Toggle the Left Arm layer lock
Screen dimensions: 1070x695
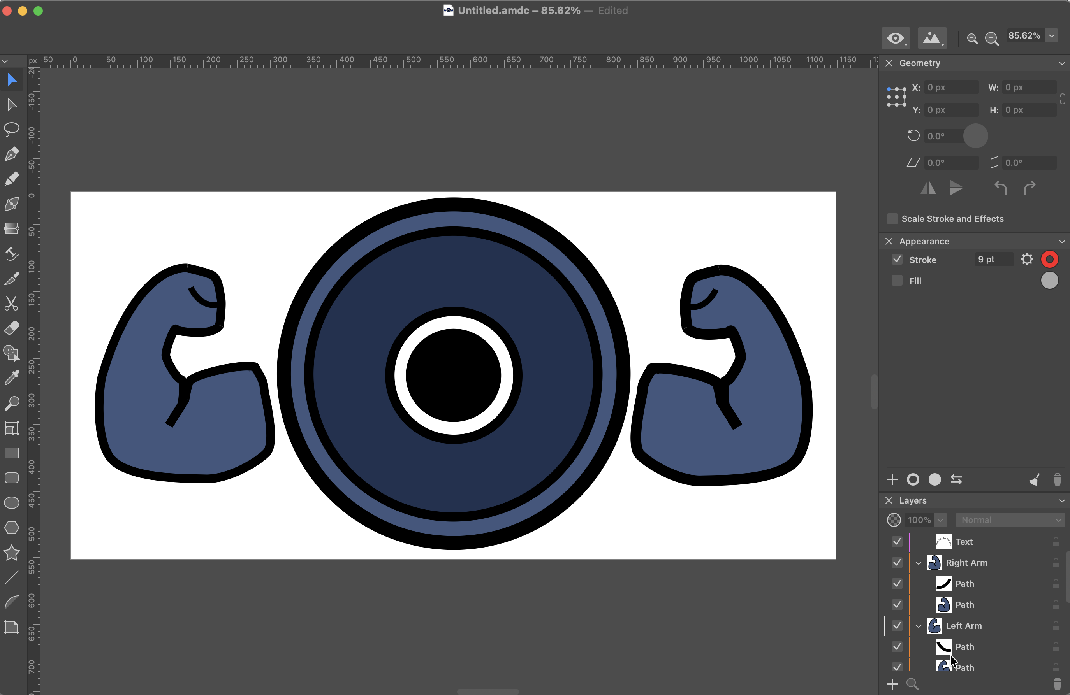point(1056,626)
